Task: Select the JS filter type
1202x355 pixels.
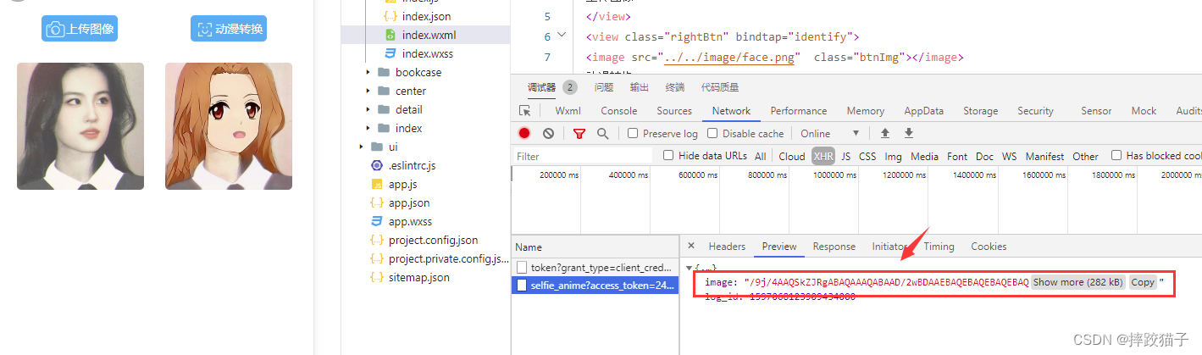Action: pyautogui.click(x=845, y=156)
